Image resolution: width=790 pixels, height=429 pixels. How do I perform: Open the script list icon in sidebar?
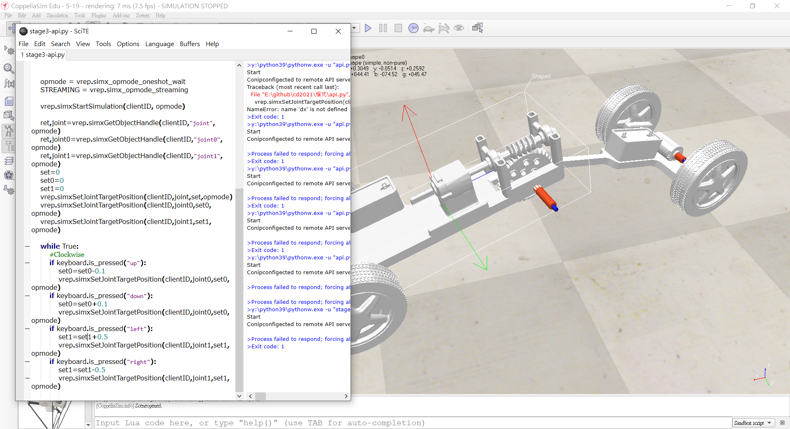[9, 101]
